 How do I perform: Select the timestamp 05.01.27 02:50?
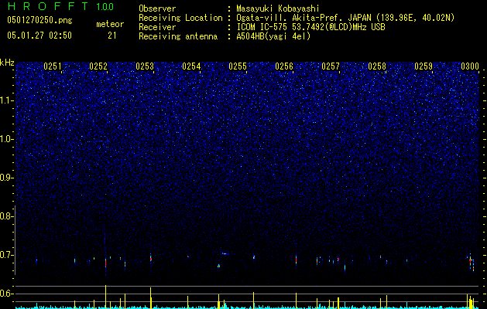[x=39, y=36]
